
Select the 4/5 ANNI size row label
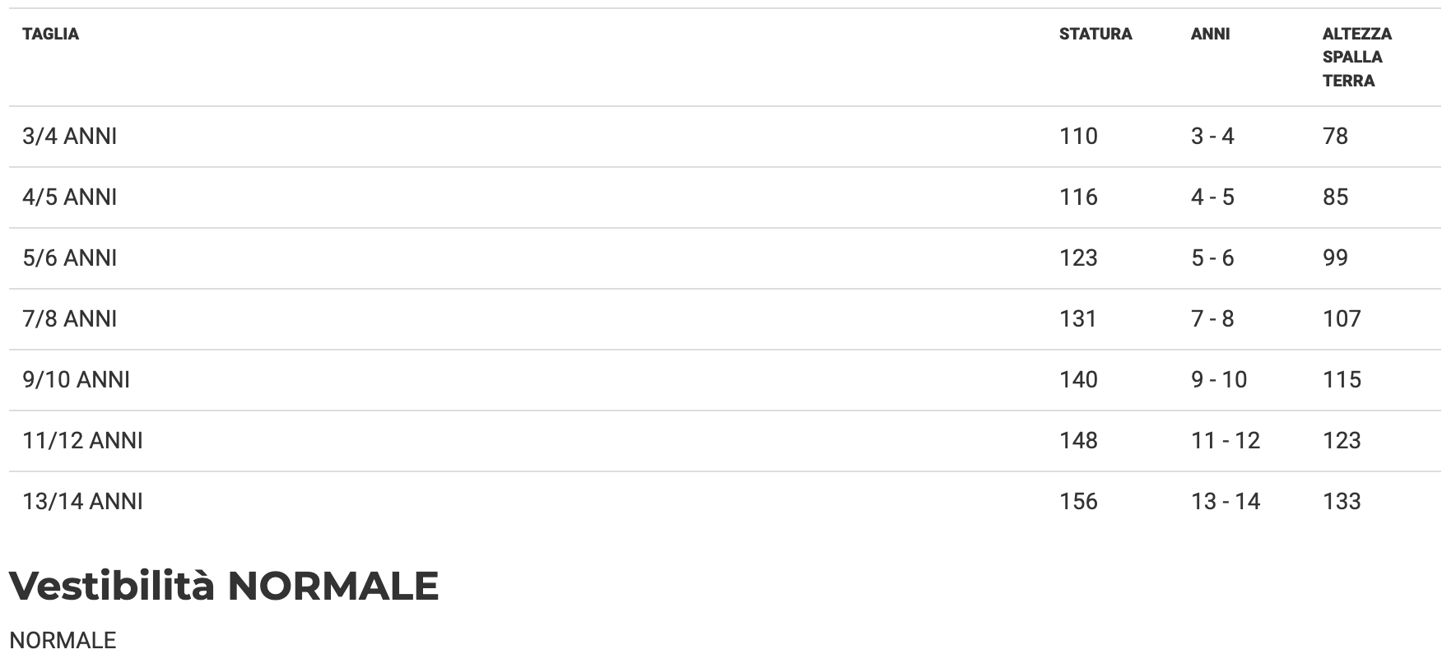[70, 197]
